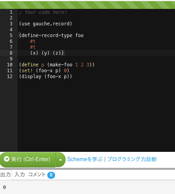Click the make-foo call on line 10
The width and height of the screenshot is (175, 194).
[71, 65]
